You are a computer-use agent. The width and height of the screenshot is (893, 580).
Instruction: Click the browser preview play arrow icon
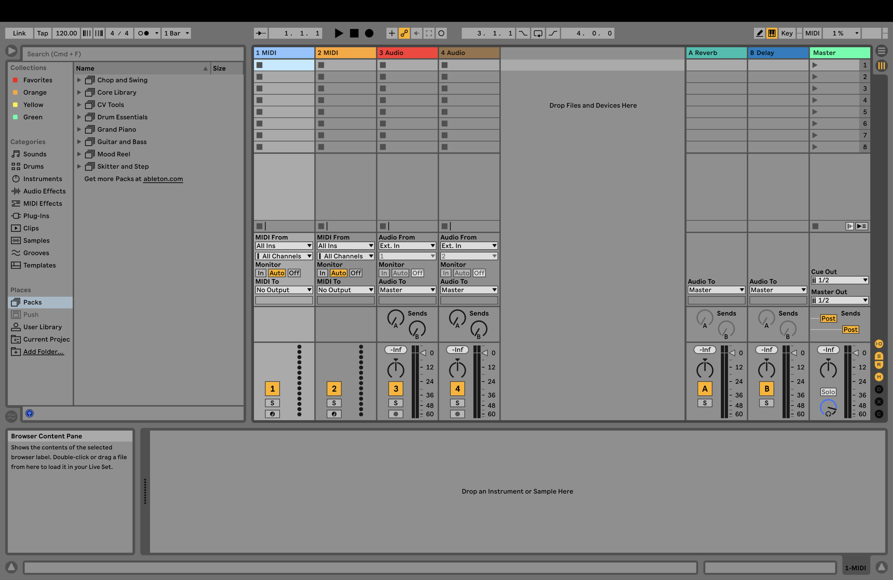pyautogui.click(x=11, y=51)
